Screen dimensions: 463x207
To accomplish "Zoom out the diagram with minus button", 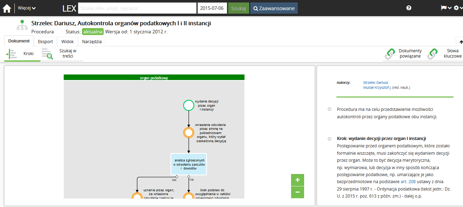I will pyautogui.click(x=297, y=192).
